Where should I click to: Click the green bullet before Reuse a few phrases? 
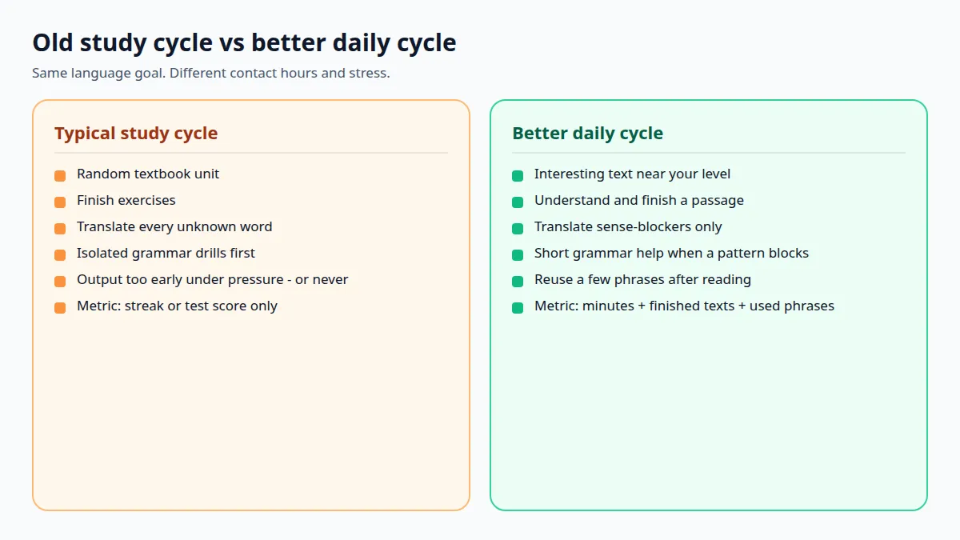click(x=518, y=282)
